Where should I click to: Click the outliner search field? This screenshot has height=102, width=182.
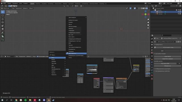coord(165,6)
